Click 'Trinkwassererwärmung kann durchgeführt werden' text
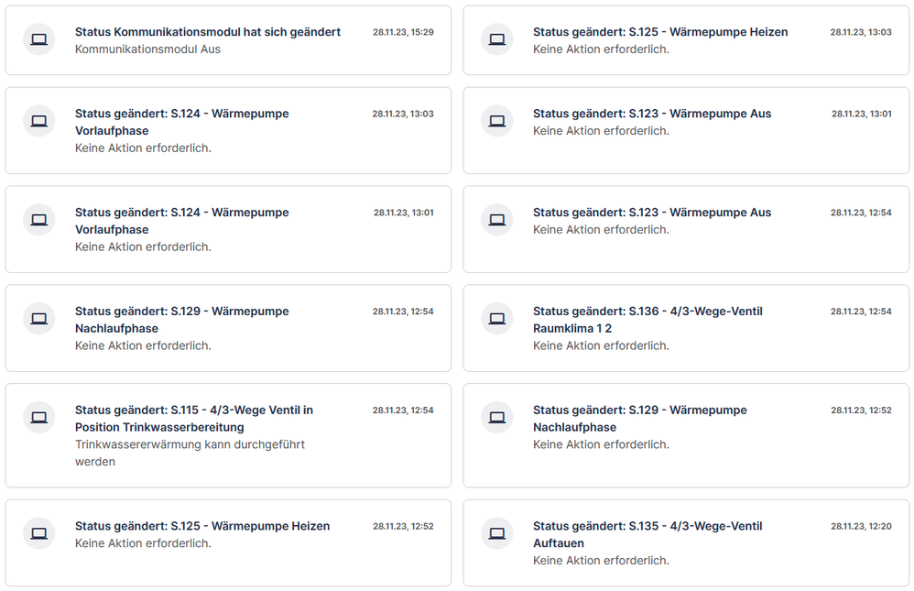The width and height of the screenshot is (914, 591). tap(190, 453)
